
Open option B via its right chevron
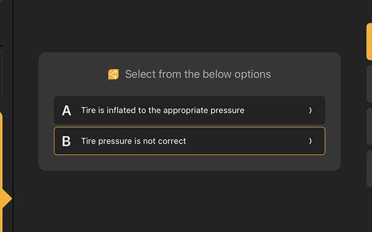(x=310, y=141)
